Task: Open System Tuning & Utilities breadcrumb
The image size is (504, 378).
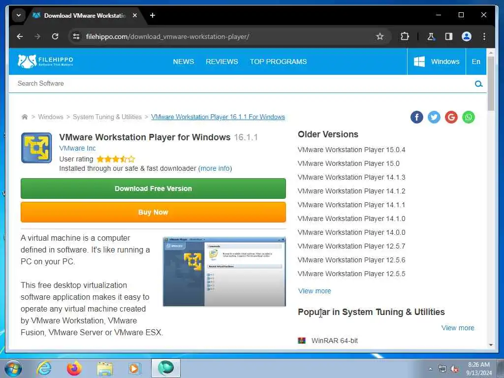Action: tap(107, 117)
